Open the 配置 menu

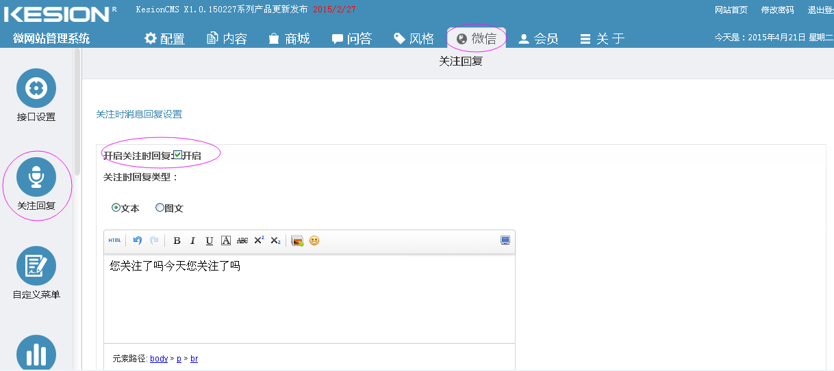coord(165,39)
